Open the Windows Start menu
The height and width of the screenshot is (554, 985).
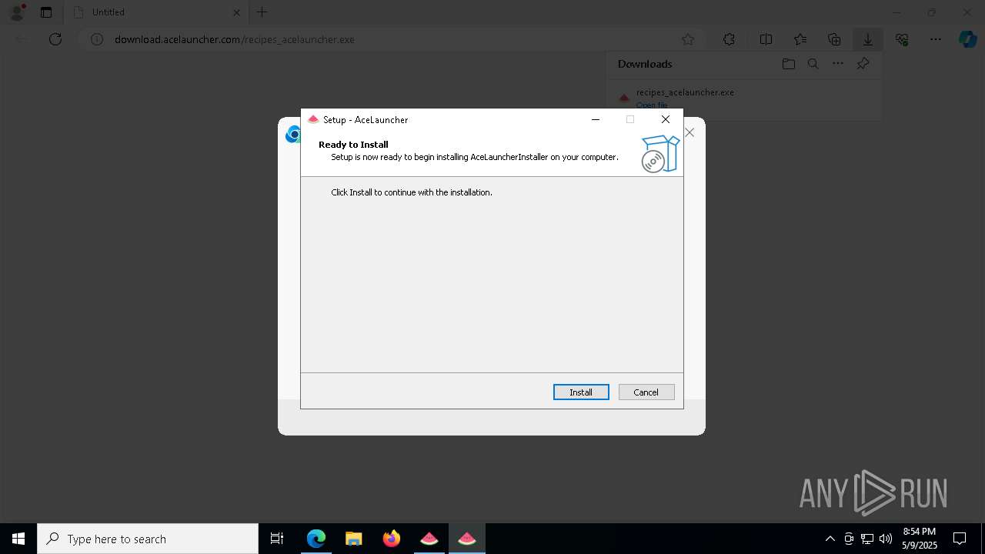pos(18,539)
